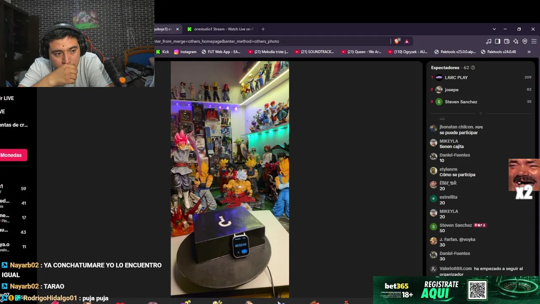Click the Espectadores heading

click(445, 68)
